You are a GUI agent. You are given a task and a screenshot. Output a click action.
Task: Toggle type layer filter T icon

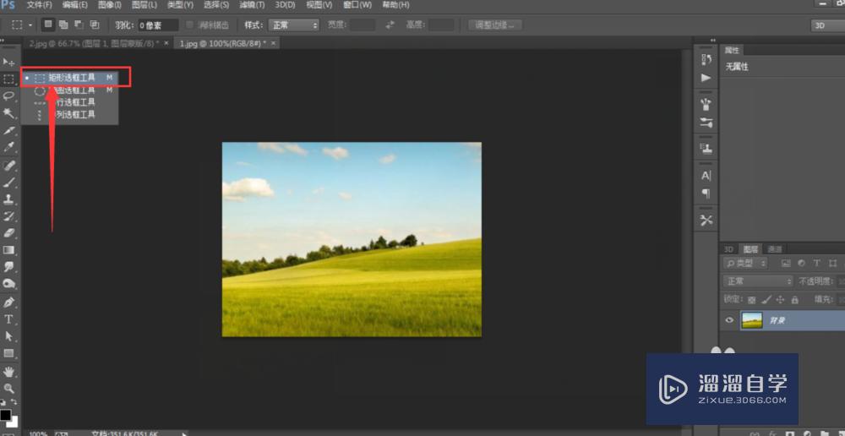coord(816,264)
